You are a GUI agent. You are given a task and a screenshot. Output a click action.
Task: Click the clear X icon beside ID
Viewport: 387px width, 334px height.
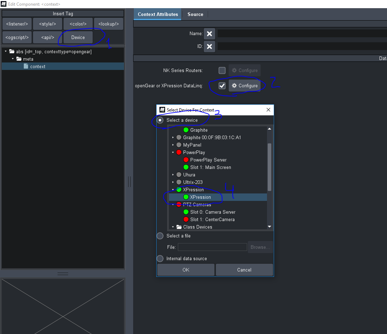(209, 46)
